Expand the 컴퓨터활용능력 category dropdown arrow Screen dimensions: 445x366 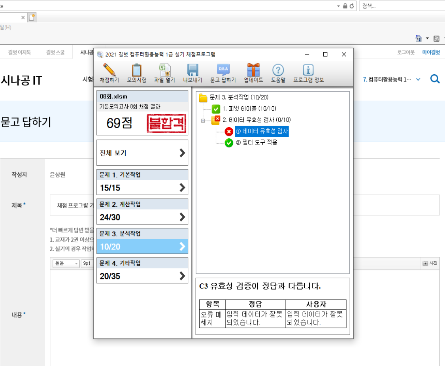pyautogui.click(x=418, y=79)
